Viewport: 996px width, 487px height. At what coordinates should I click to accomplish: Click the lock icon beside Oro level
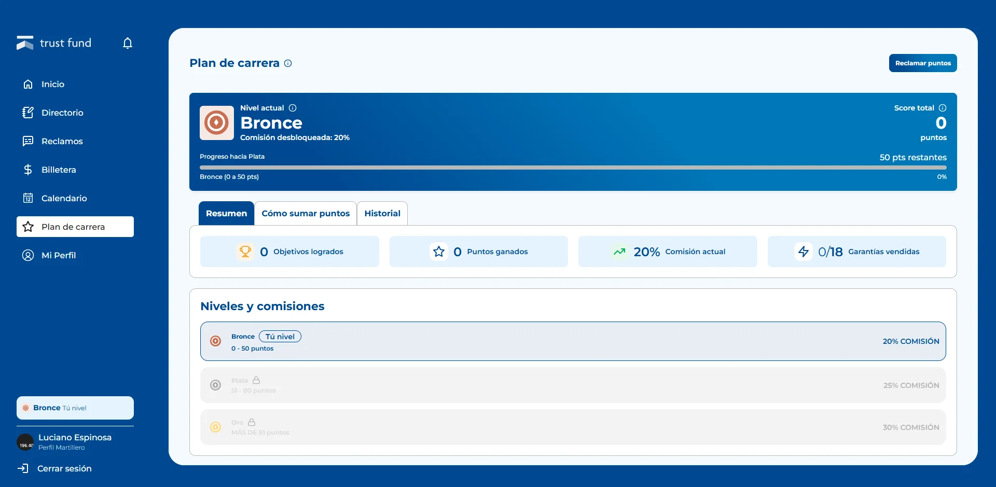252,422
